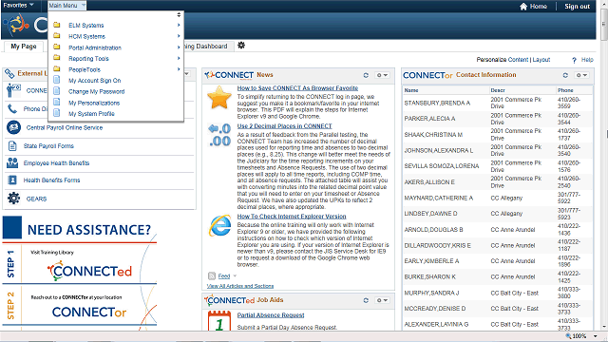Select STANSBURY,BRENDA A contact row
The image size is (608, 342).
[x=498, y=104]
